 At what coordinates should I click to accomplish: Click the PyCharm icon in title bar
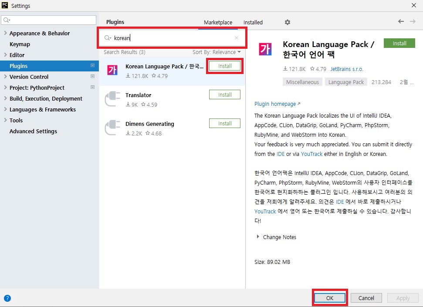point(5,5)
